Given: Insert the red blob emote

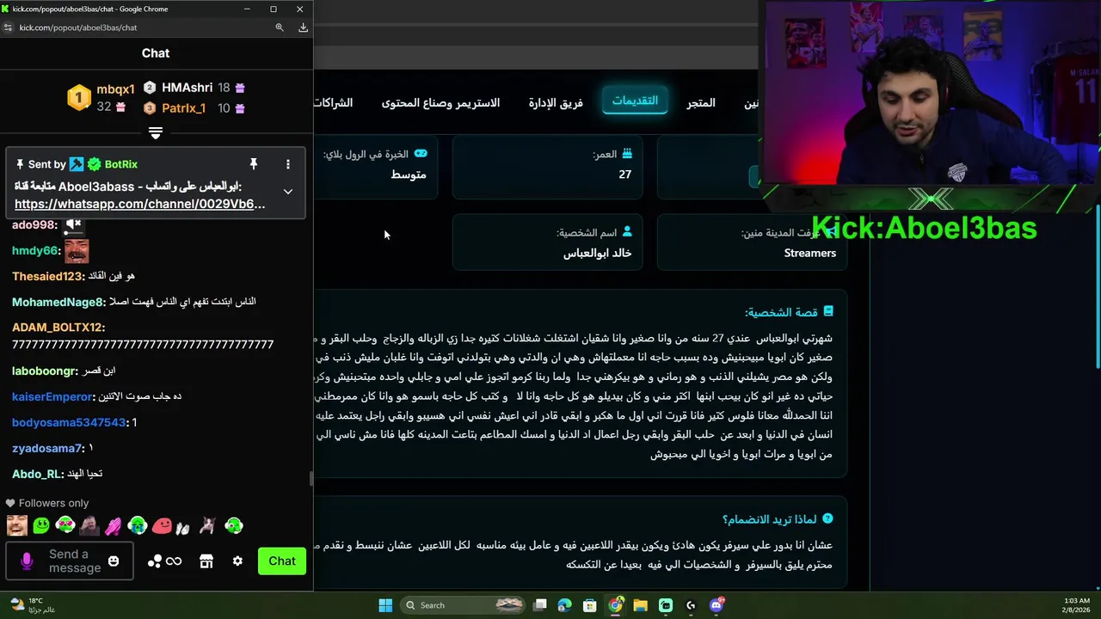Looking at the screenshot, I should pyautogui.click(x=162, y=525).
